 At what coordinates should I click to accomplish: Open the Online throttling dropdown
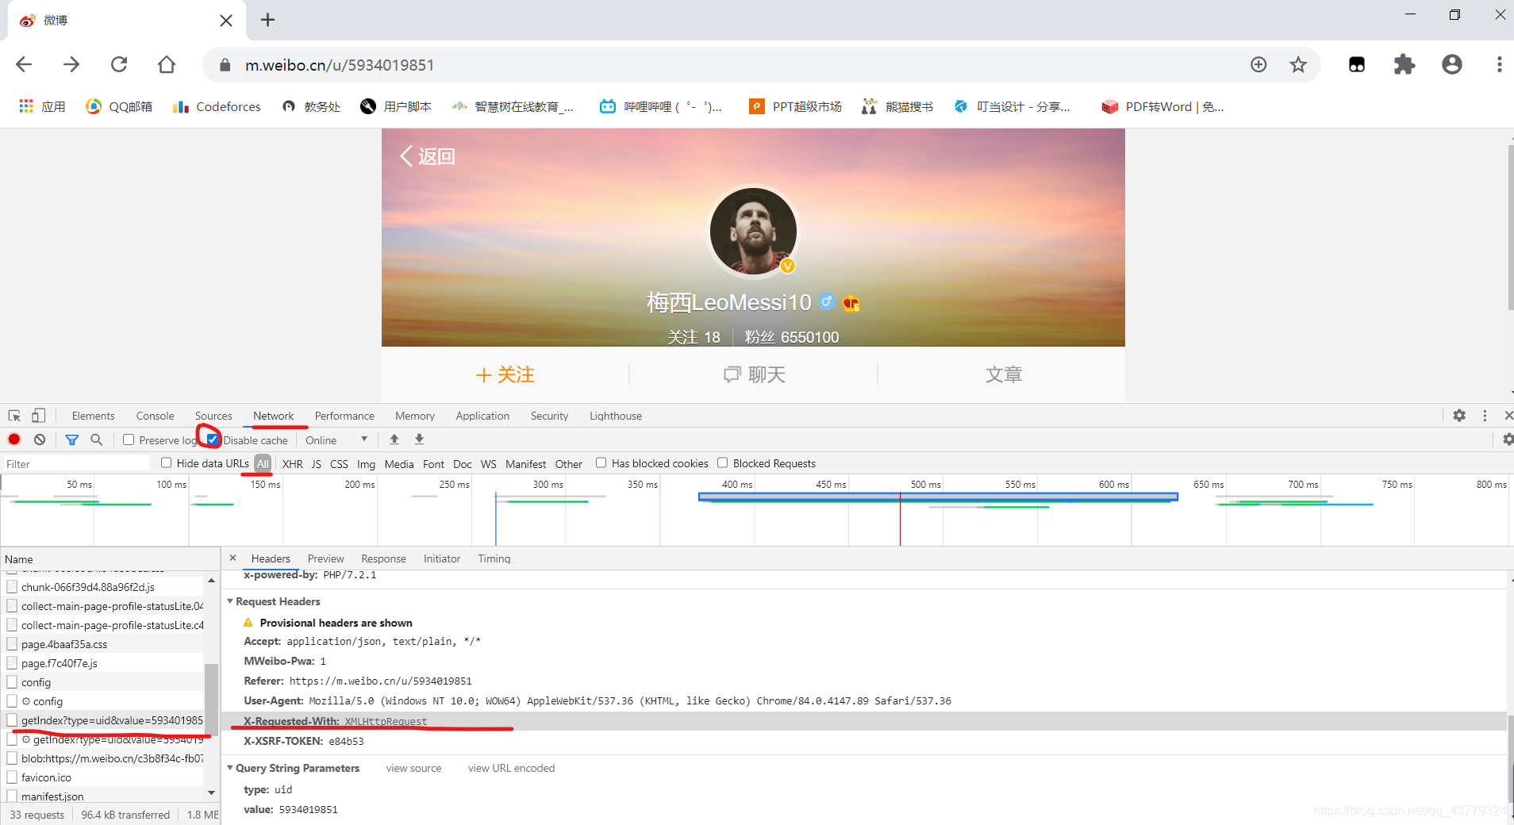pos(336,440)
